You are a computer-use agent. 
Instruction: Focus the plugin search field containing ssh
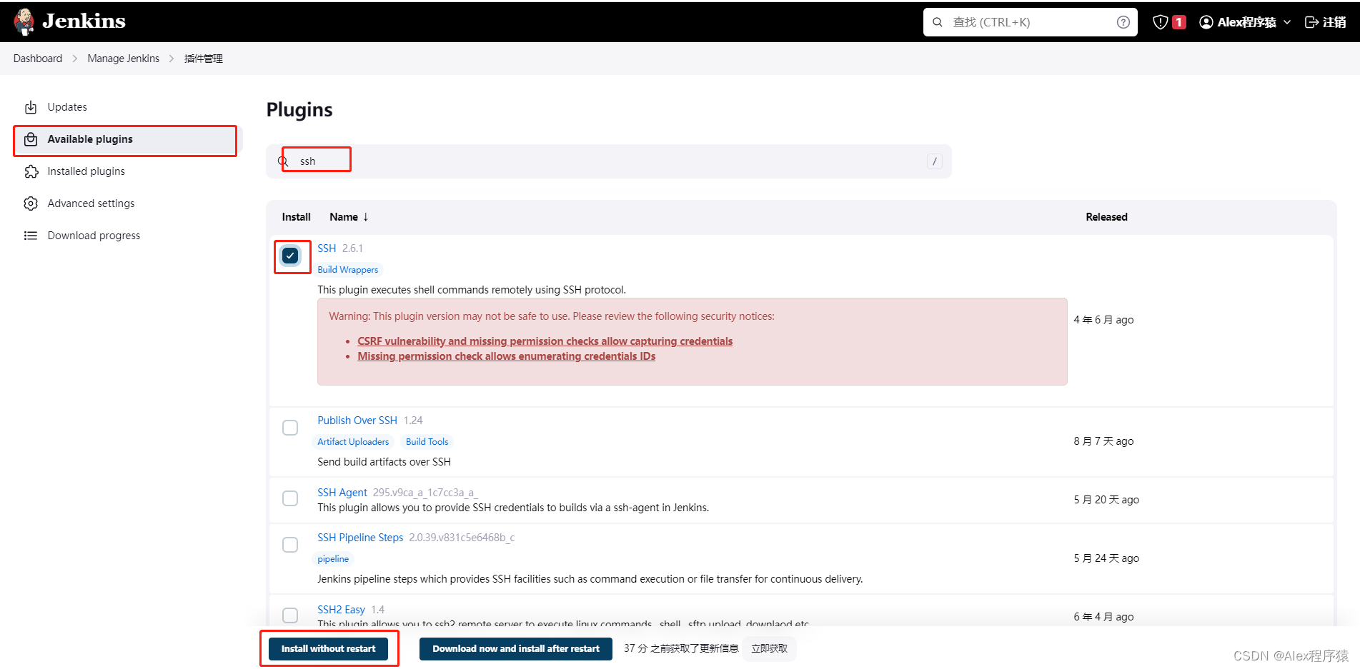[608, 161]
